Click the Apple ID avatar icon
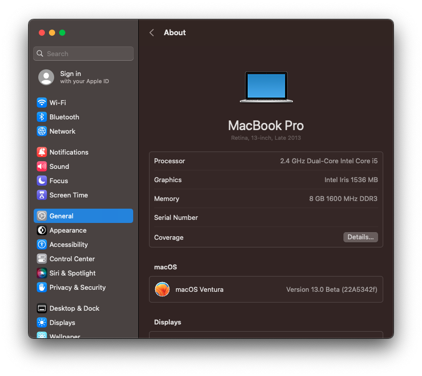This screenshot has height=376, width=422. point(46,77)
